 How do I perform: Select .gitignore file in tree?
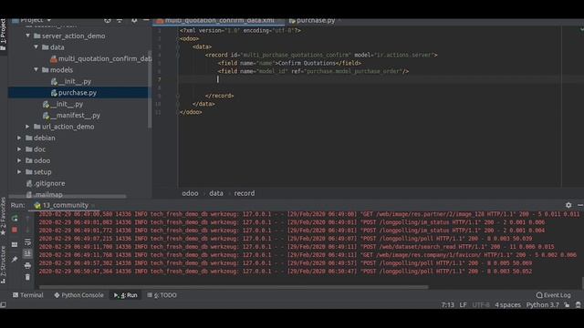click(x=46, y=183)
